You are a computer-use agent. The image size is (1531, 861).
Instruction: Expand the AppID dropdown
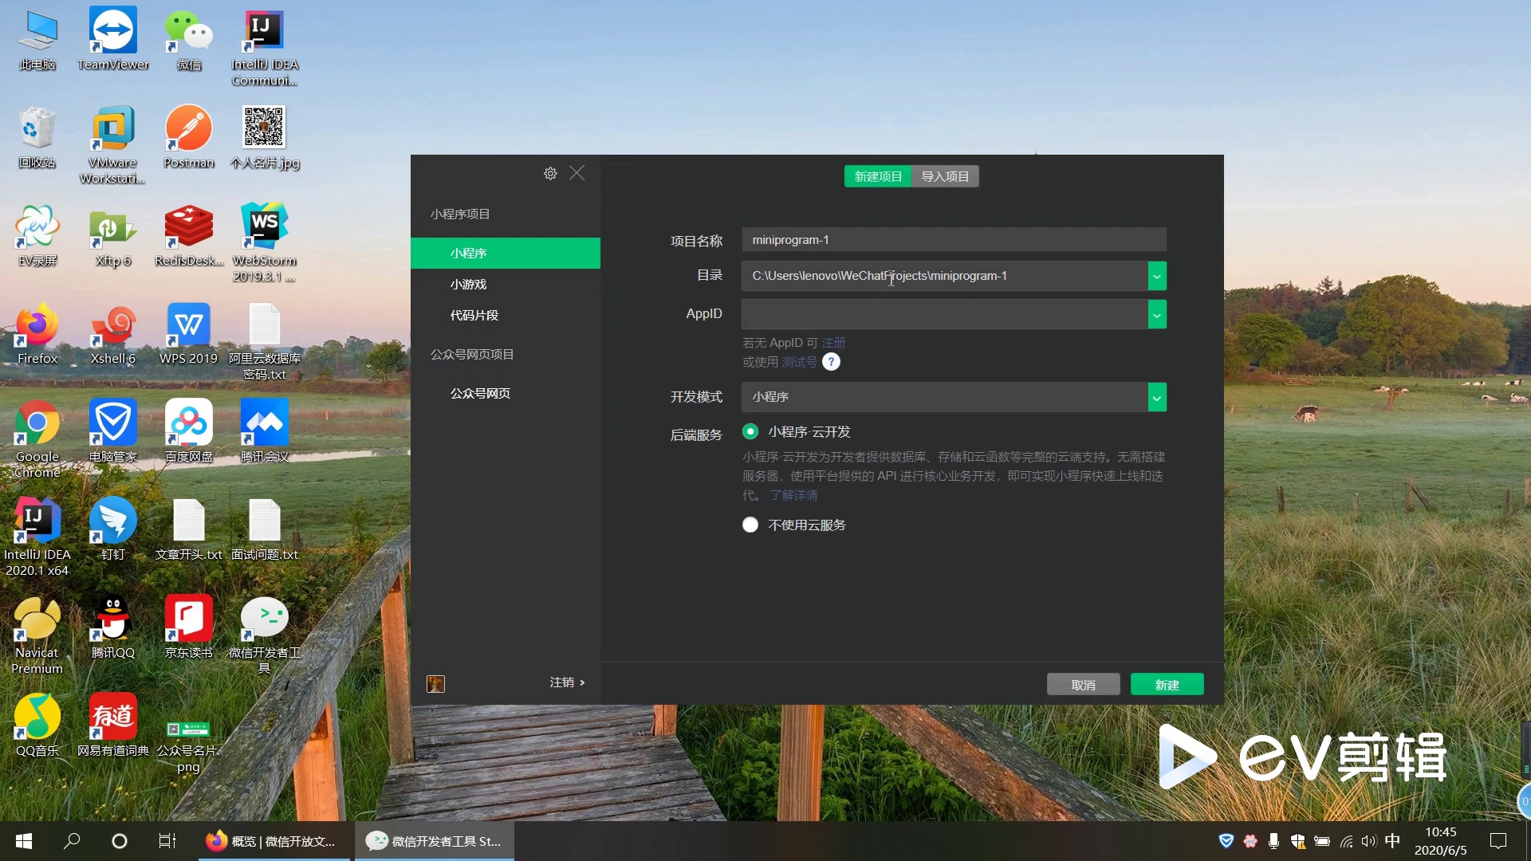click(1157, 313)
